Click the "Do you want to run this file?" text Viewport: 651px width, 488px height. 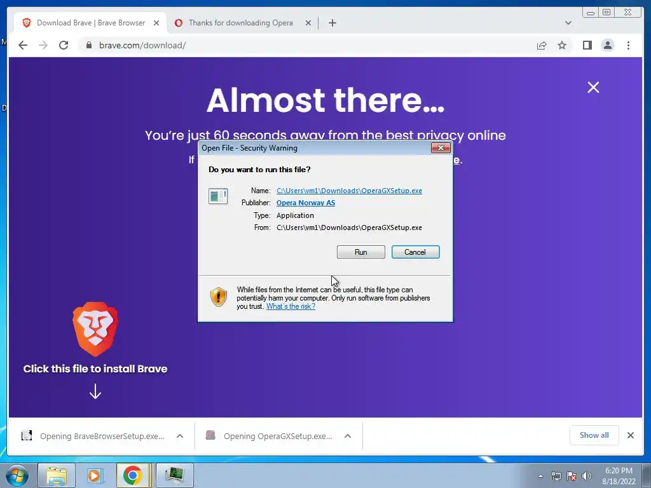259,169
